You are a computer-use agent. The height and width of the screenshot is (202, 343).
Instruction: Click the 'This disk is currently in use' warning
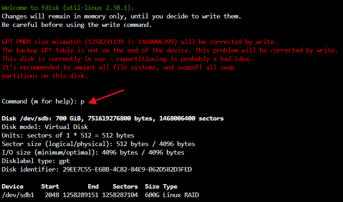[127, 59]
